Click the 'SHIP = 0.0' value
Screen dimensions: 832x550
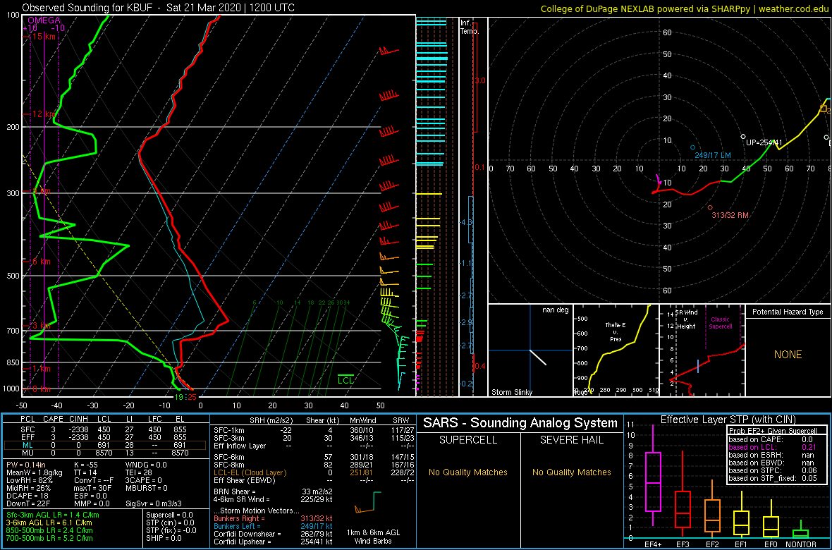click(164, 538)
